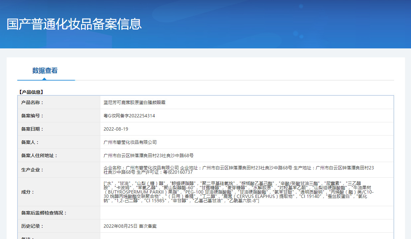Image resolution: width=411 pixels, height=239 pixels.
Task: Select the 备案人住所地址 row label
Action: click(40, 155)
